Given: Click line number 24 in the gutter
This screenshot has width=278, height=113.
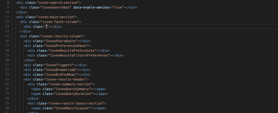Looking at the screenshot, I should pyautogui.click(x=7, y=79).
